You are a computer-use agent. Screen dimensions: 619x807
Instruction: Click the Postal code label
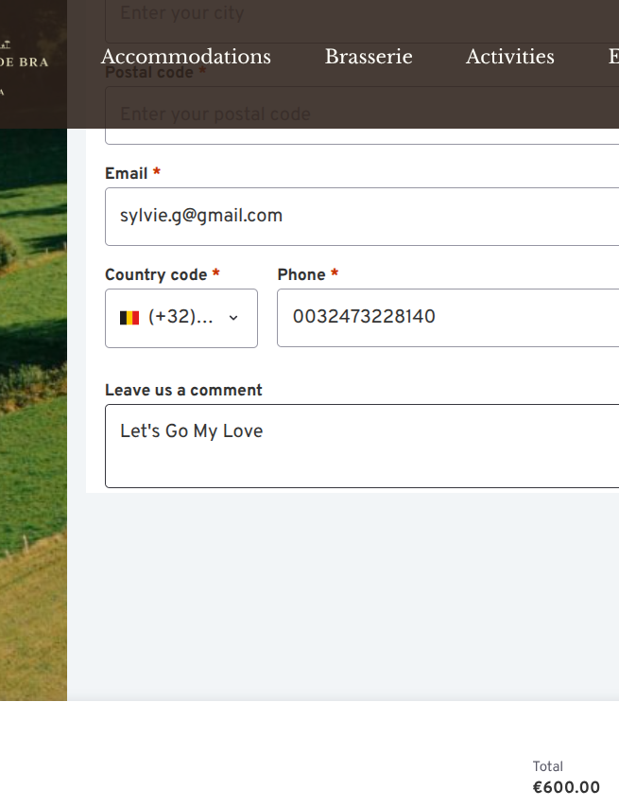[x=149, y=73]
